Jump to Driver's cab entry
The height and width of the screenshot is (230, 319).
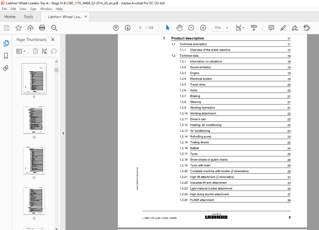tap(198, 119)
